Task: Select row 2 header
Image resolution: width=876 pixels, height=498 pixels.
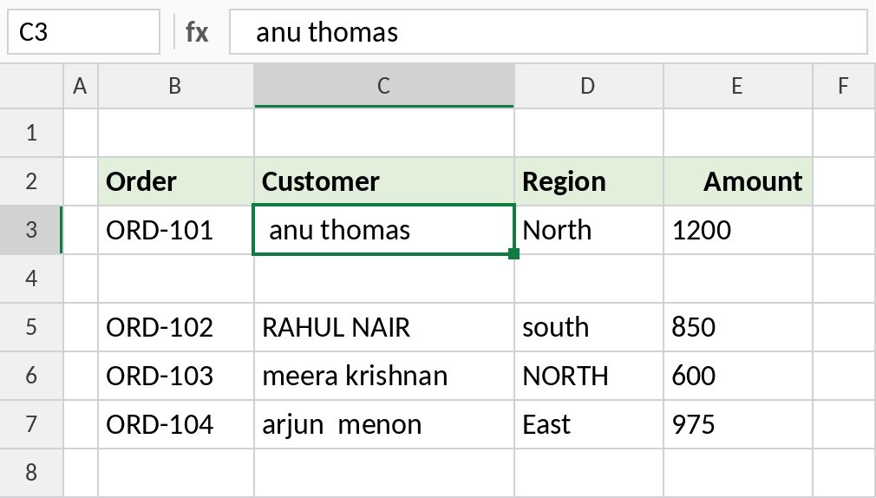Action: tap(31, 181)
